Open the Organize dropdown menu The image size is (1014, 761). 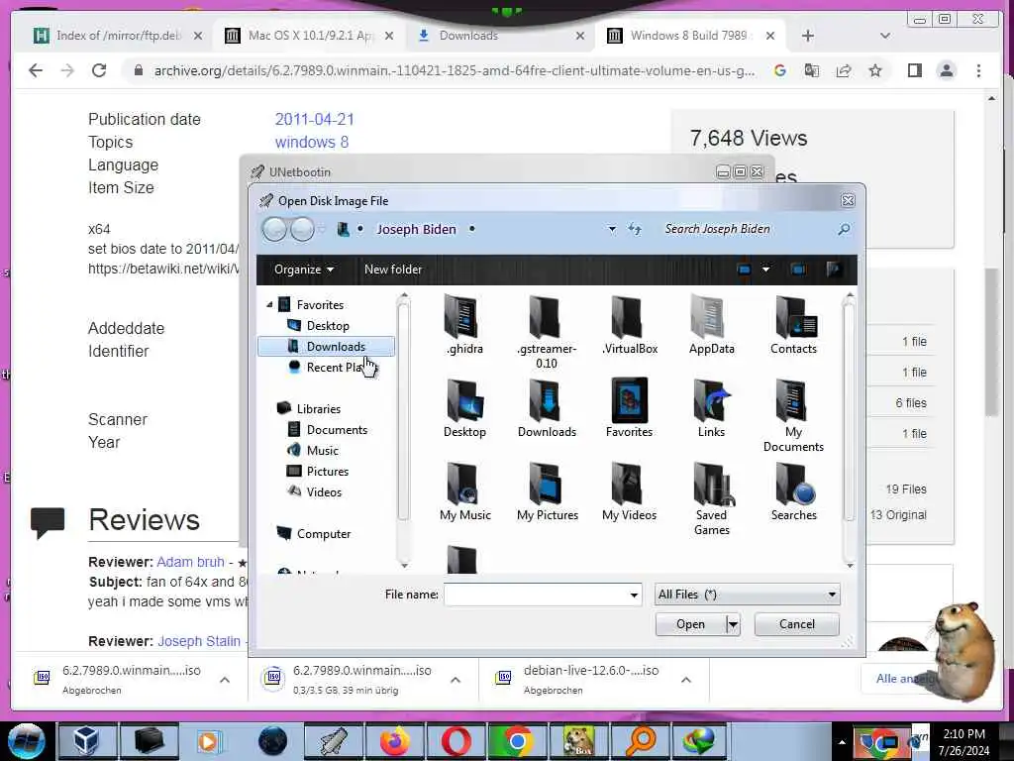coord(303,270)
